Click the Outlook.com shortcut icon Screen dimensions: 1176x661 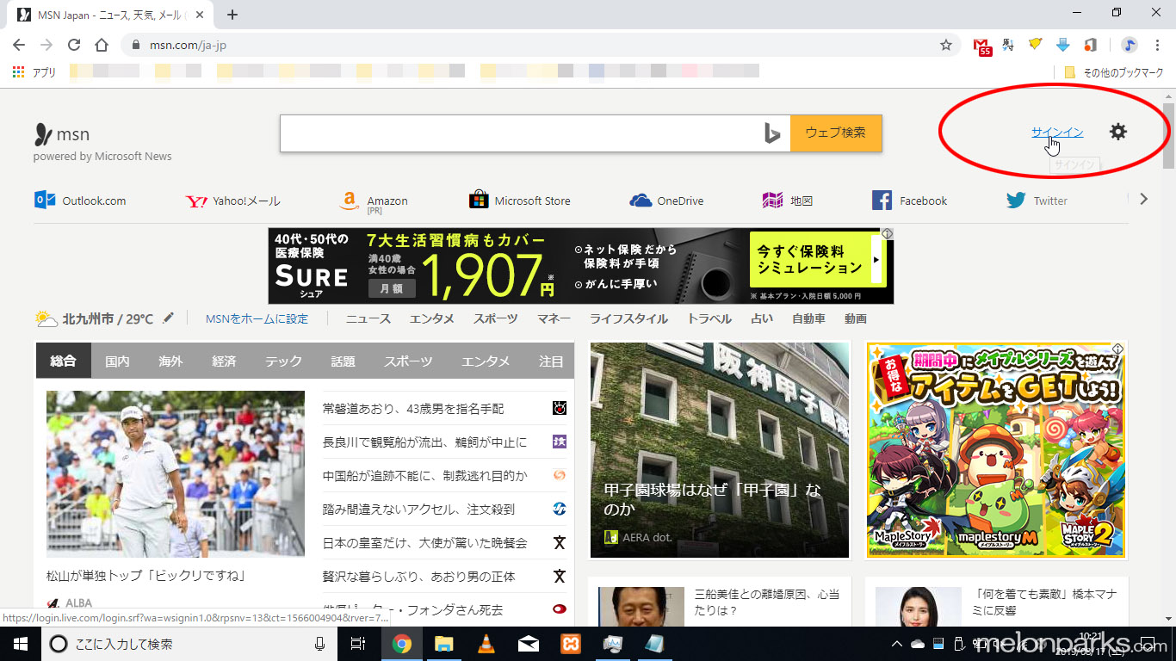pyautogui.click(x=45, y=201)
